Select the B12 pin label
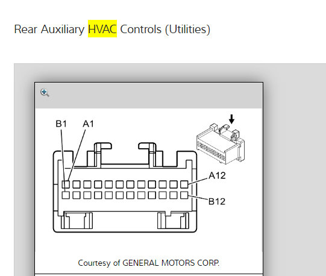 [217, 201]
